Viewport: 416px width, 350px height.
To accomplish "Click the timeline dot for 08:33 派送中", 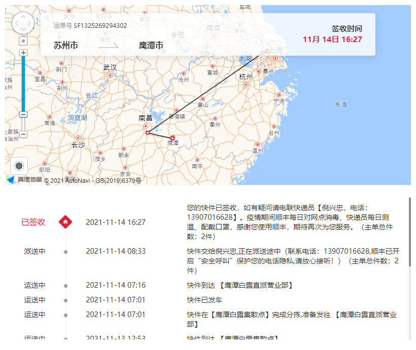I will tap(66, 252).
